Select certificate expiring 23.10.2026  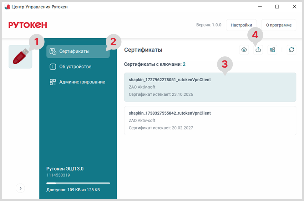tap(210, 87)
